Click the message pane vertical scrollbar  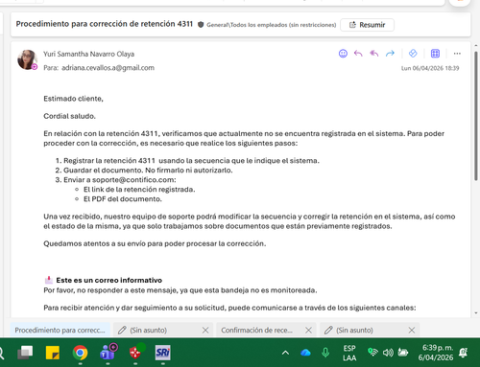click(476, 116)
